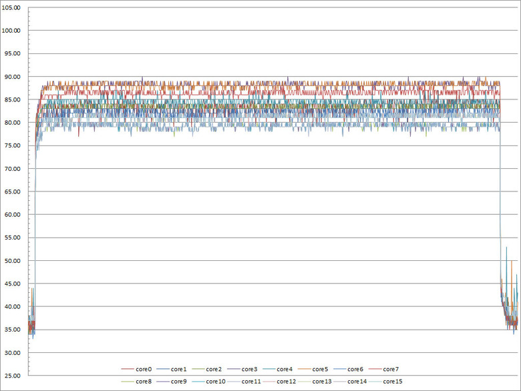Click the 70.00 axis label
521x391 pixels.
[12, 169]
